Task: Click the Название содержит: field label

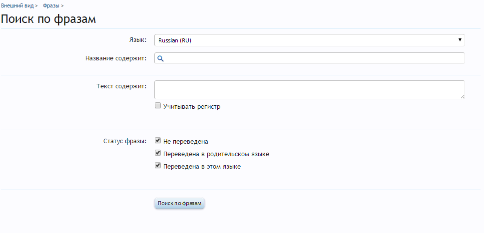Action: [x=116, y=58]
